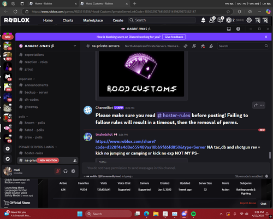This screenshot has width=273, height=219.
Task: Show hidden system tray icons chevron
Action: click(x=221, y=214)
